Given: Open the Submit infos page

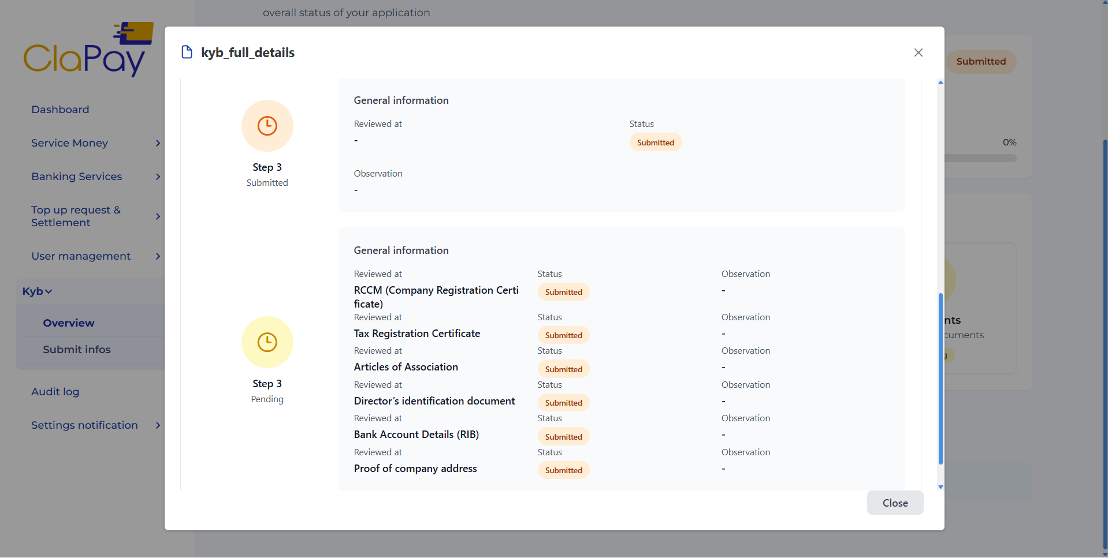Looking at the screenshot, I should point(76,350).
